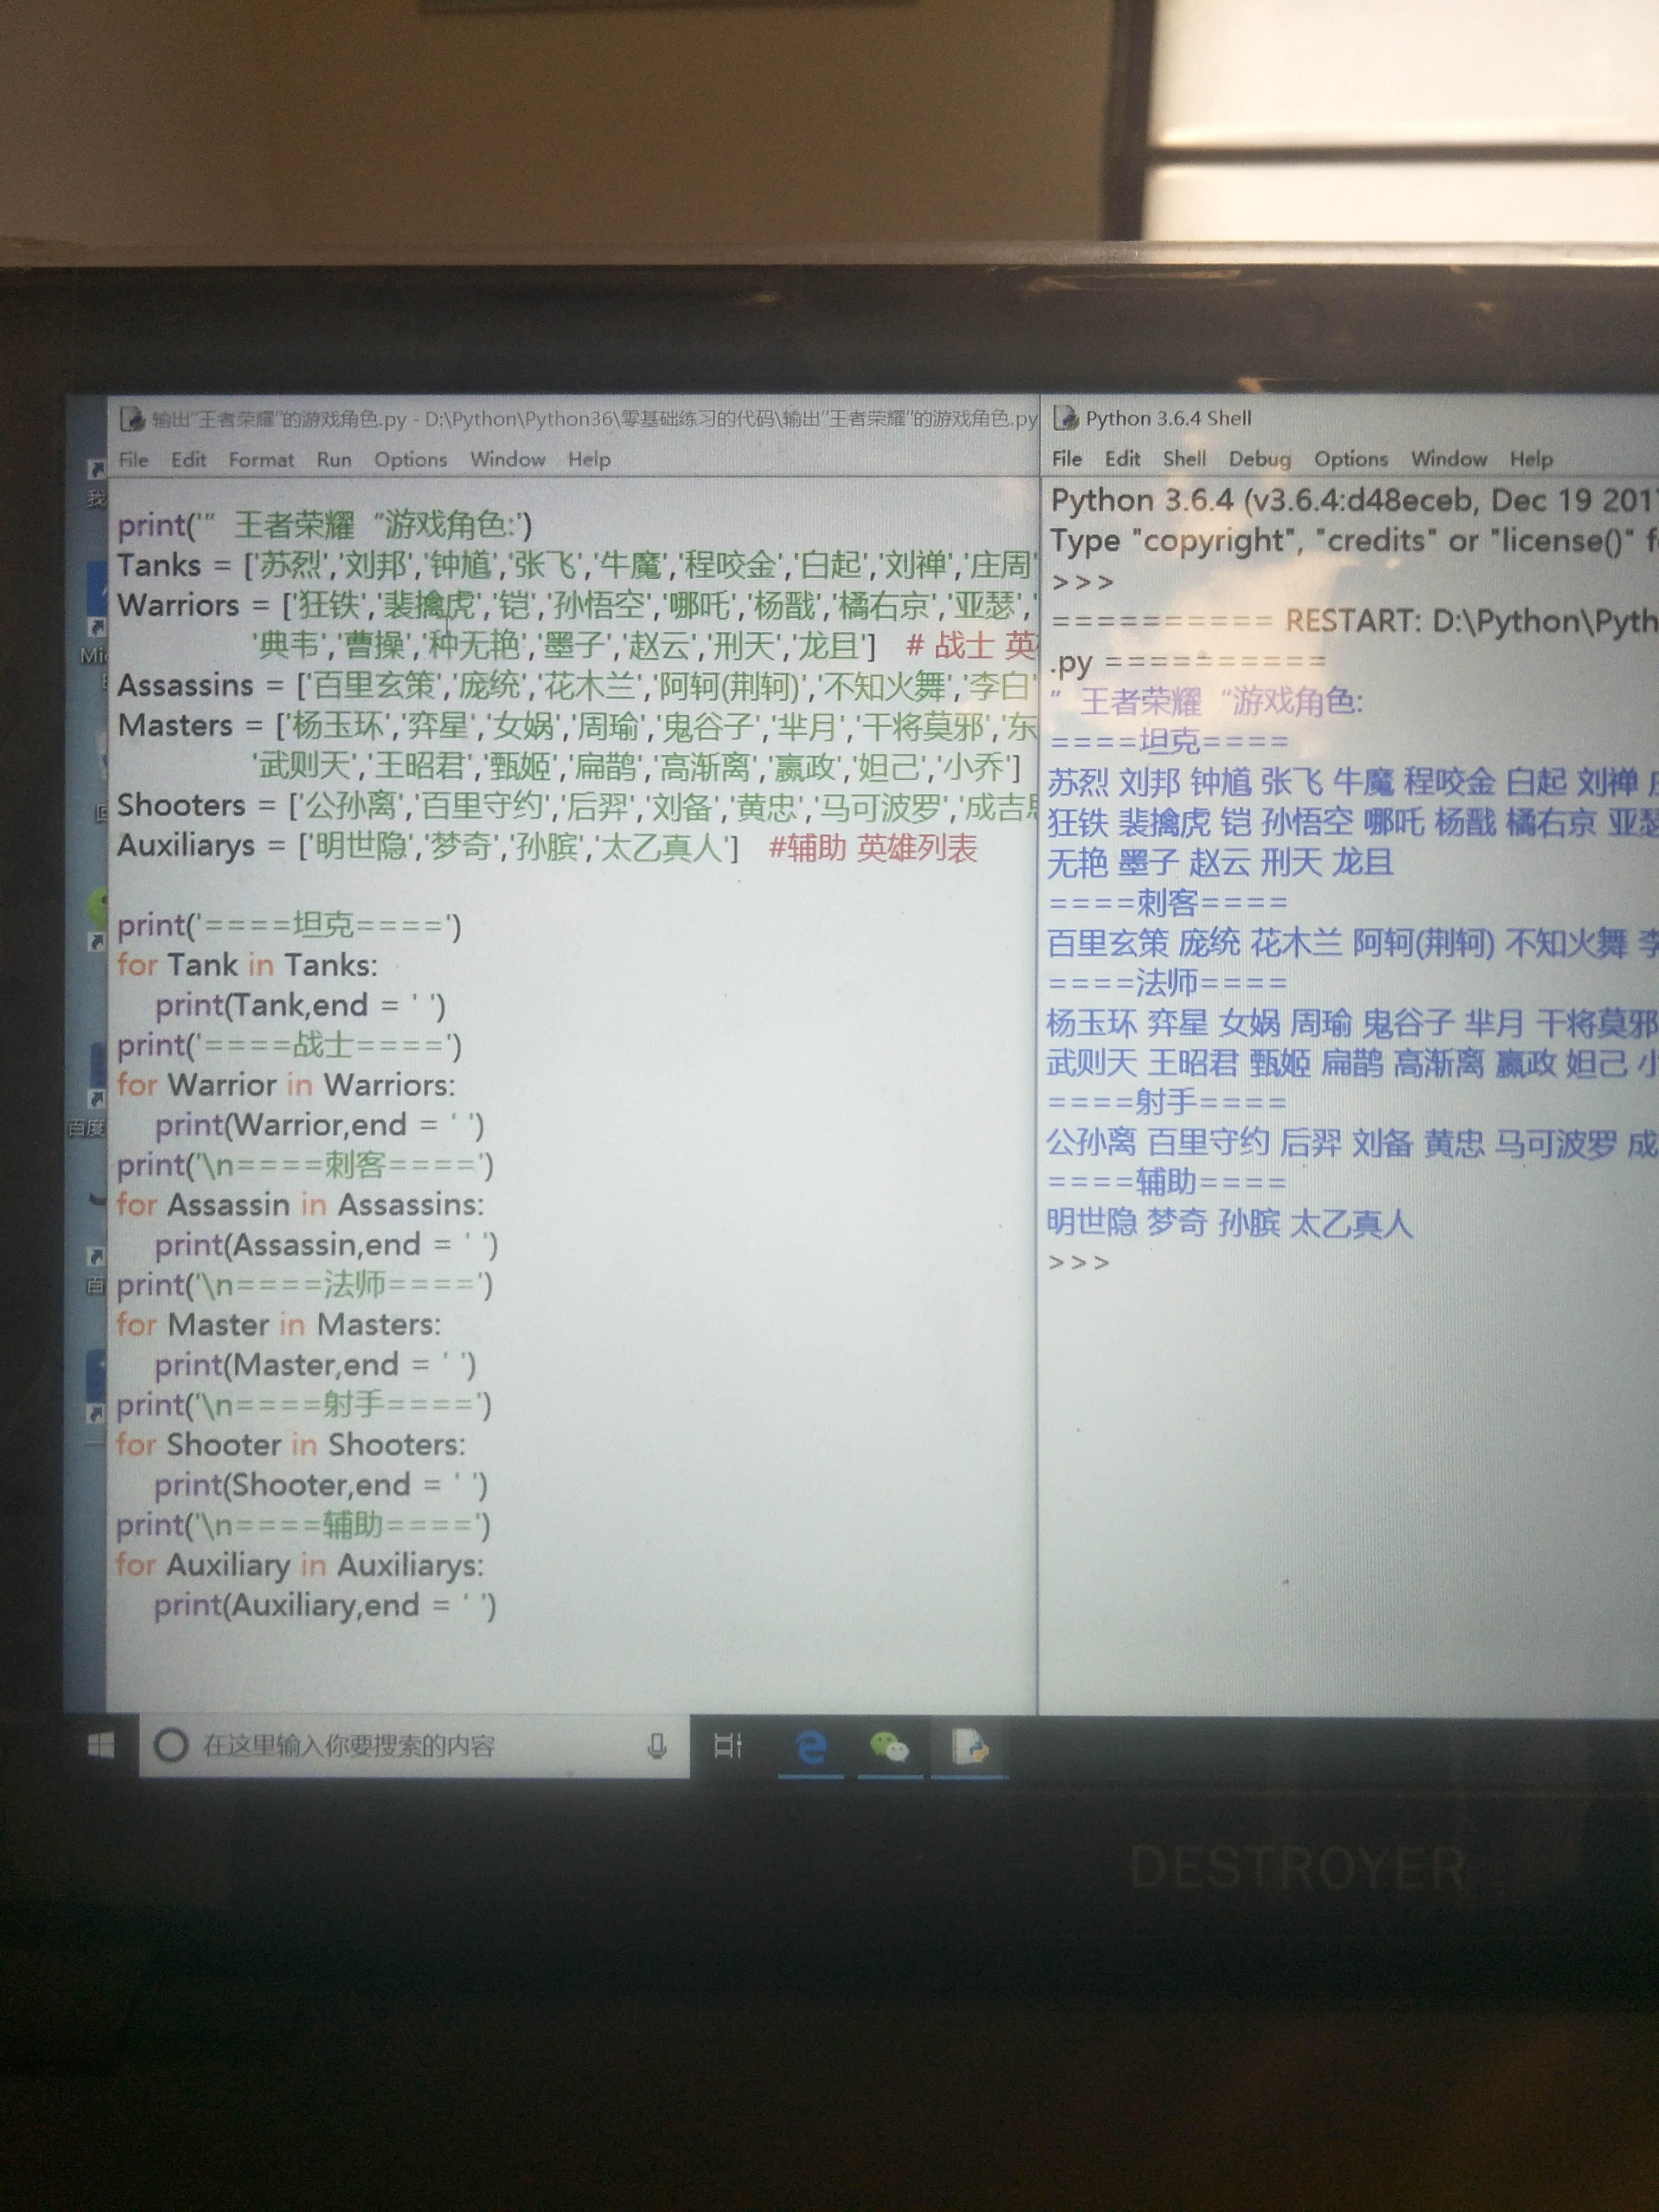Image resolution: width=1659 pixels, height=2212 pixels.
Task: Click the last '>>>' shell prompt
Action: (1079, 1263)
